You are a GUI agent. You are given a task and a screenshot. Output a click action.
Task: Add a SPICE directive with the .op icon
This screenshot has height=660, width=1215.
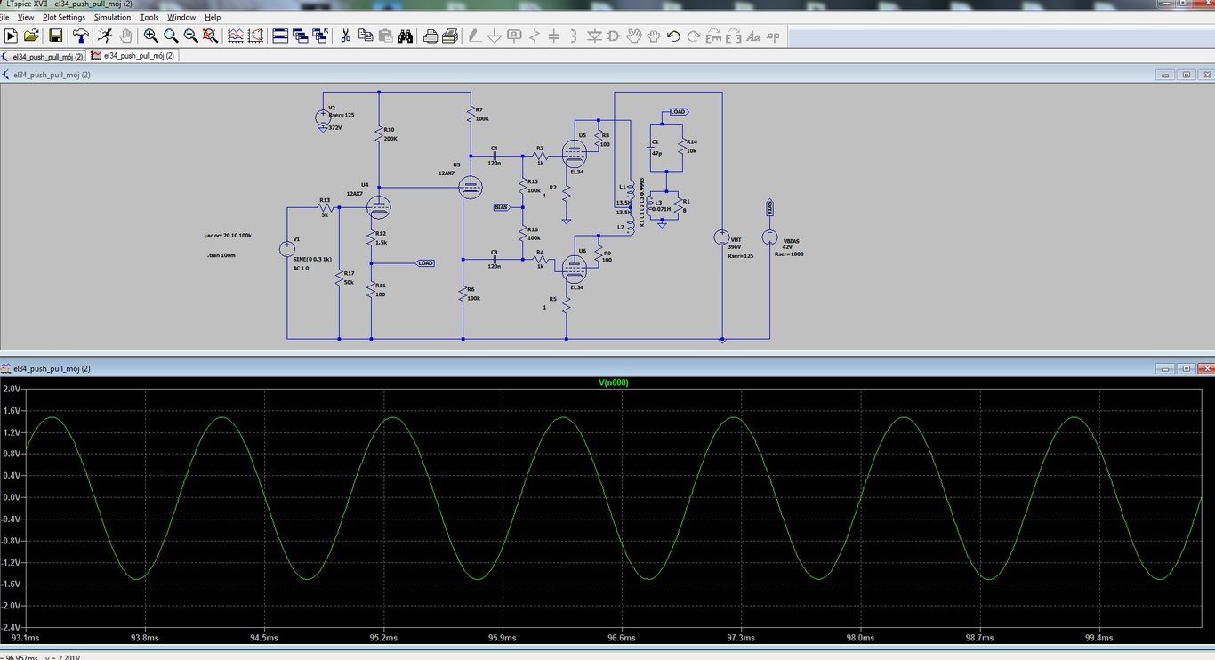click(x=773, y=36)
